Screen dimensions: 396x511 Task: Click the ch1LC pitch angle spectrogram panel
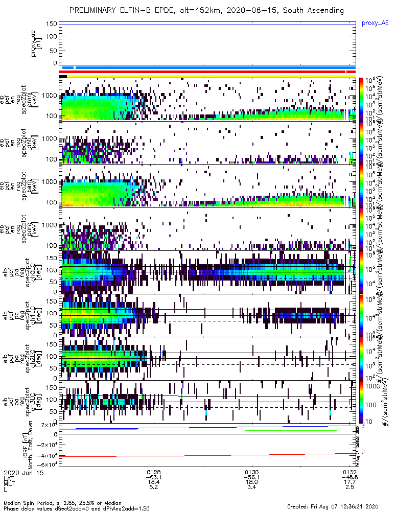click(207, 315)
